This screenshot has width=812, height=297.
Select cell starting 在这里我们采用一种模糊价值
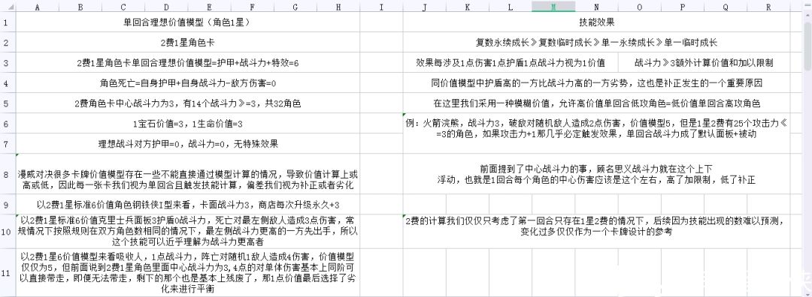point(596,103)
